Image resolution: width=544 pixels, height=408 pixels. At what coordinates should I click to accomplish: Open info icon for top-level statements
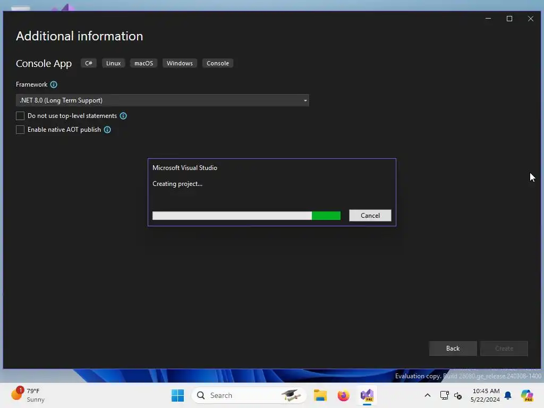[123, 116]
